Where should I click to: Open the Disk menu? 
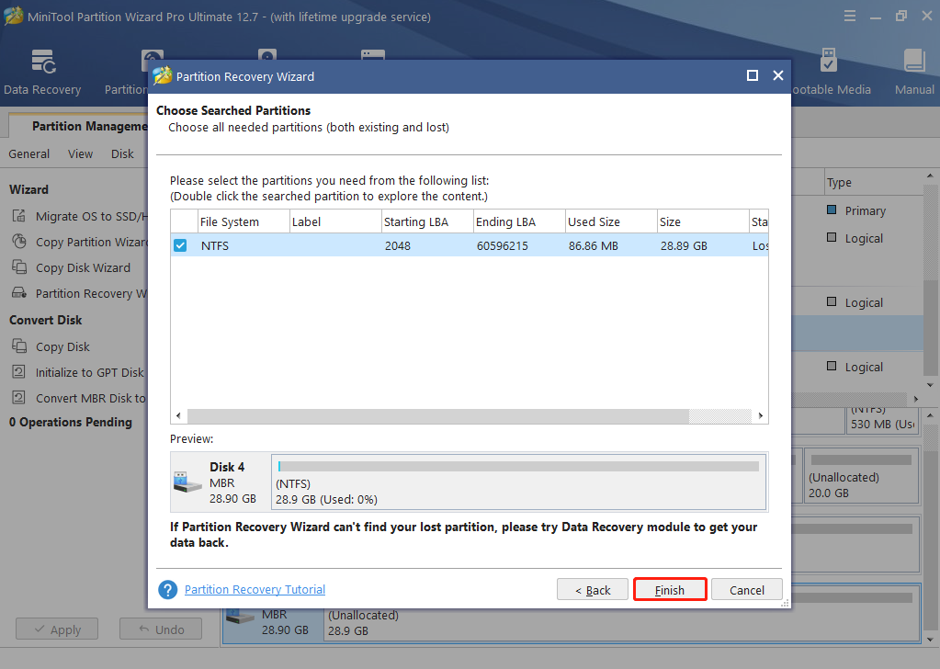(x=122, y=154)
